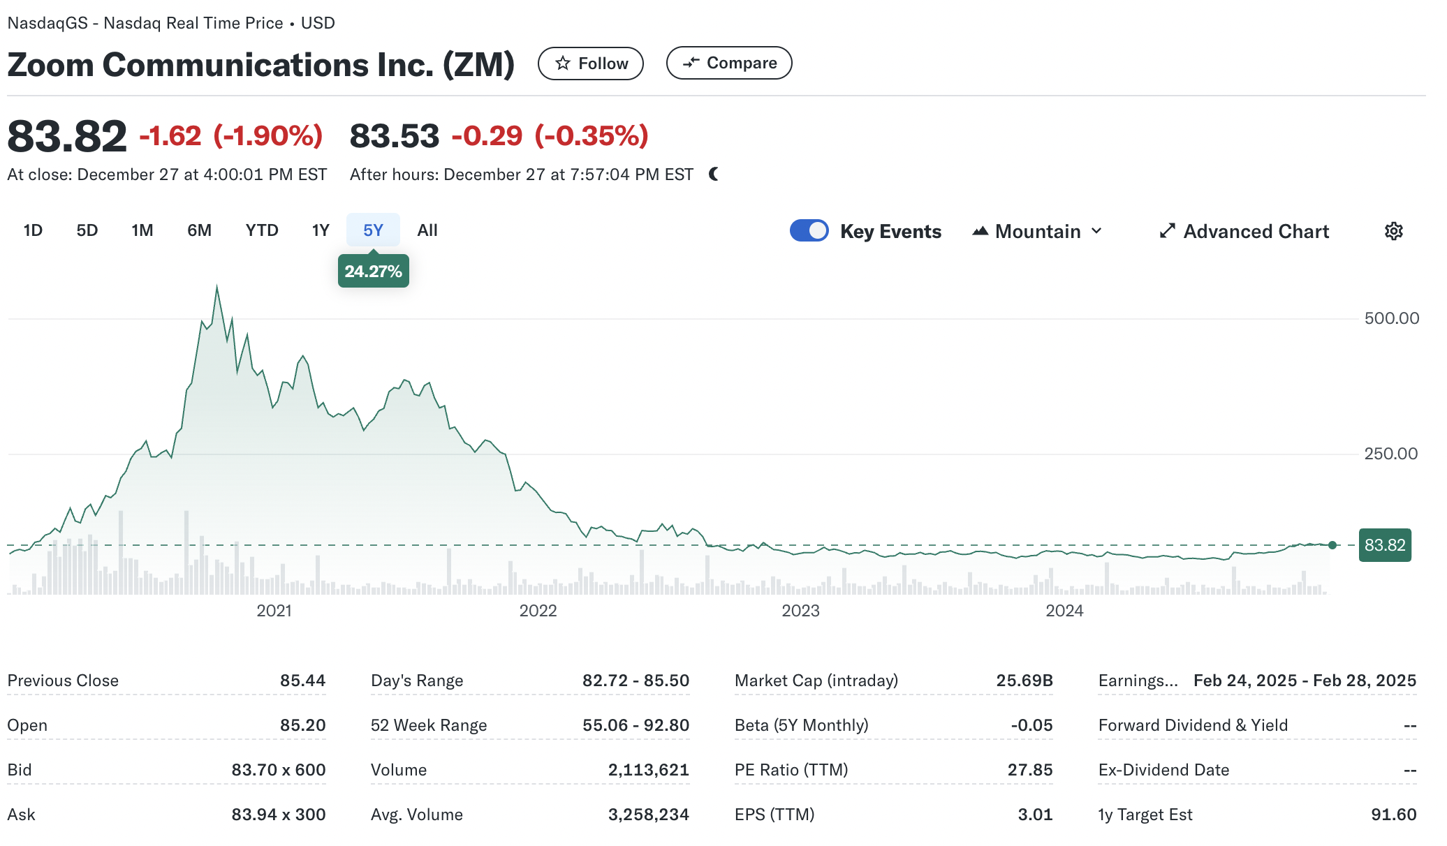Open the Compare button
This screenshot has width=1447, height=846.
(729, 63)
